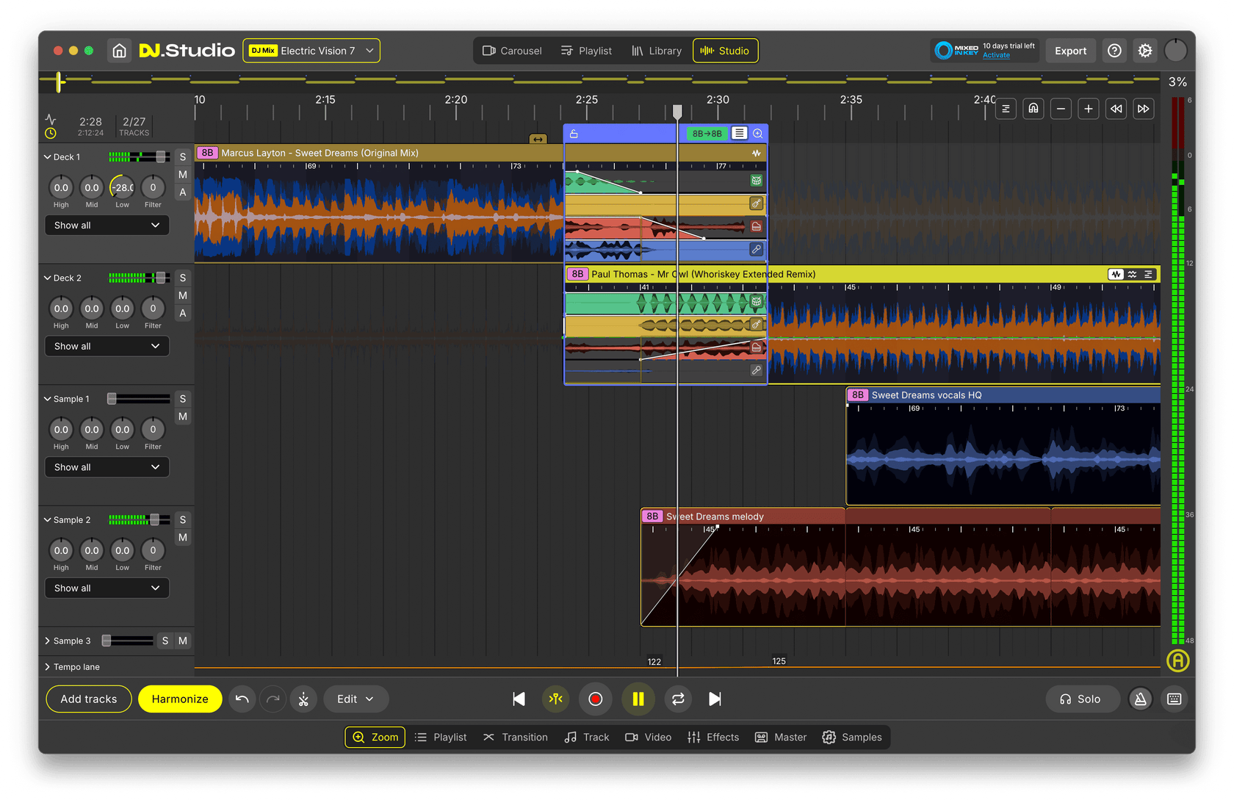Image resolution: width=1234 pixels, height=800 pixels.
Task: Mute Deck 2 with M button
Action: point(183,295)
